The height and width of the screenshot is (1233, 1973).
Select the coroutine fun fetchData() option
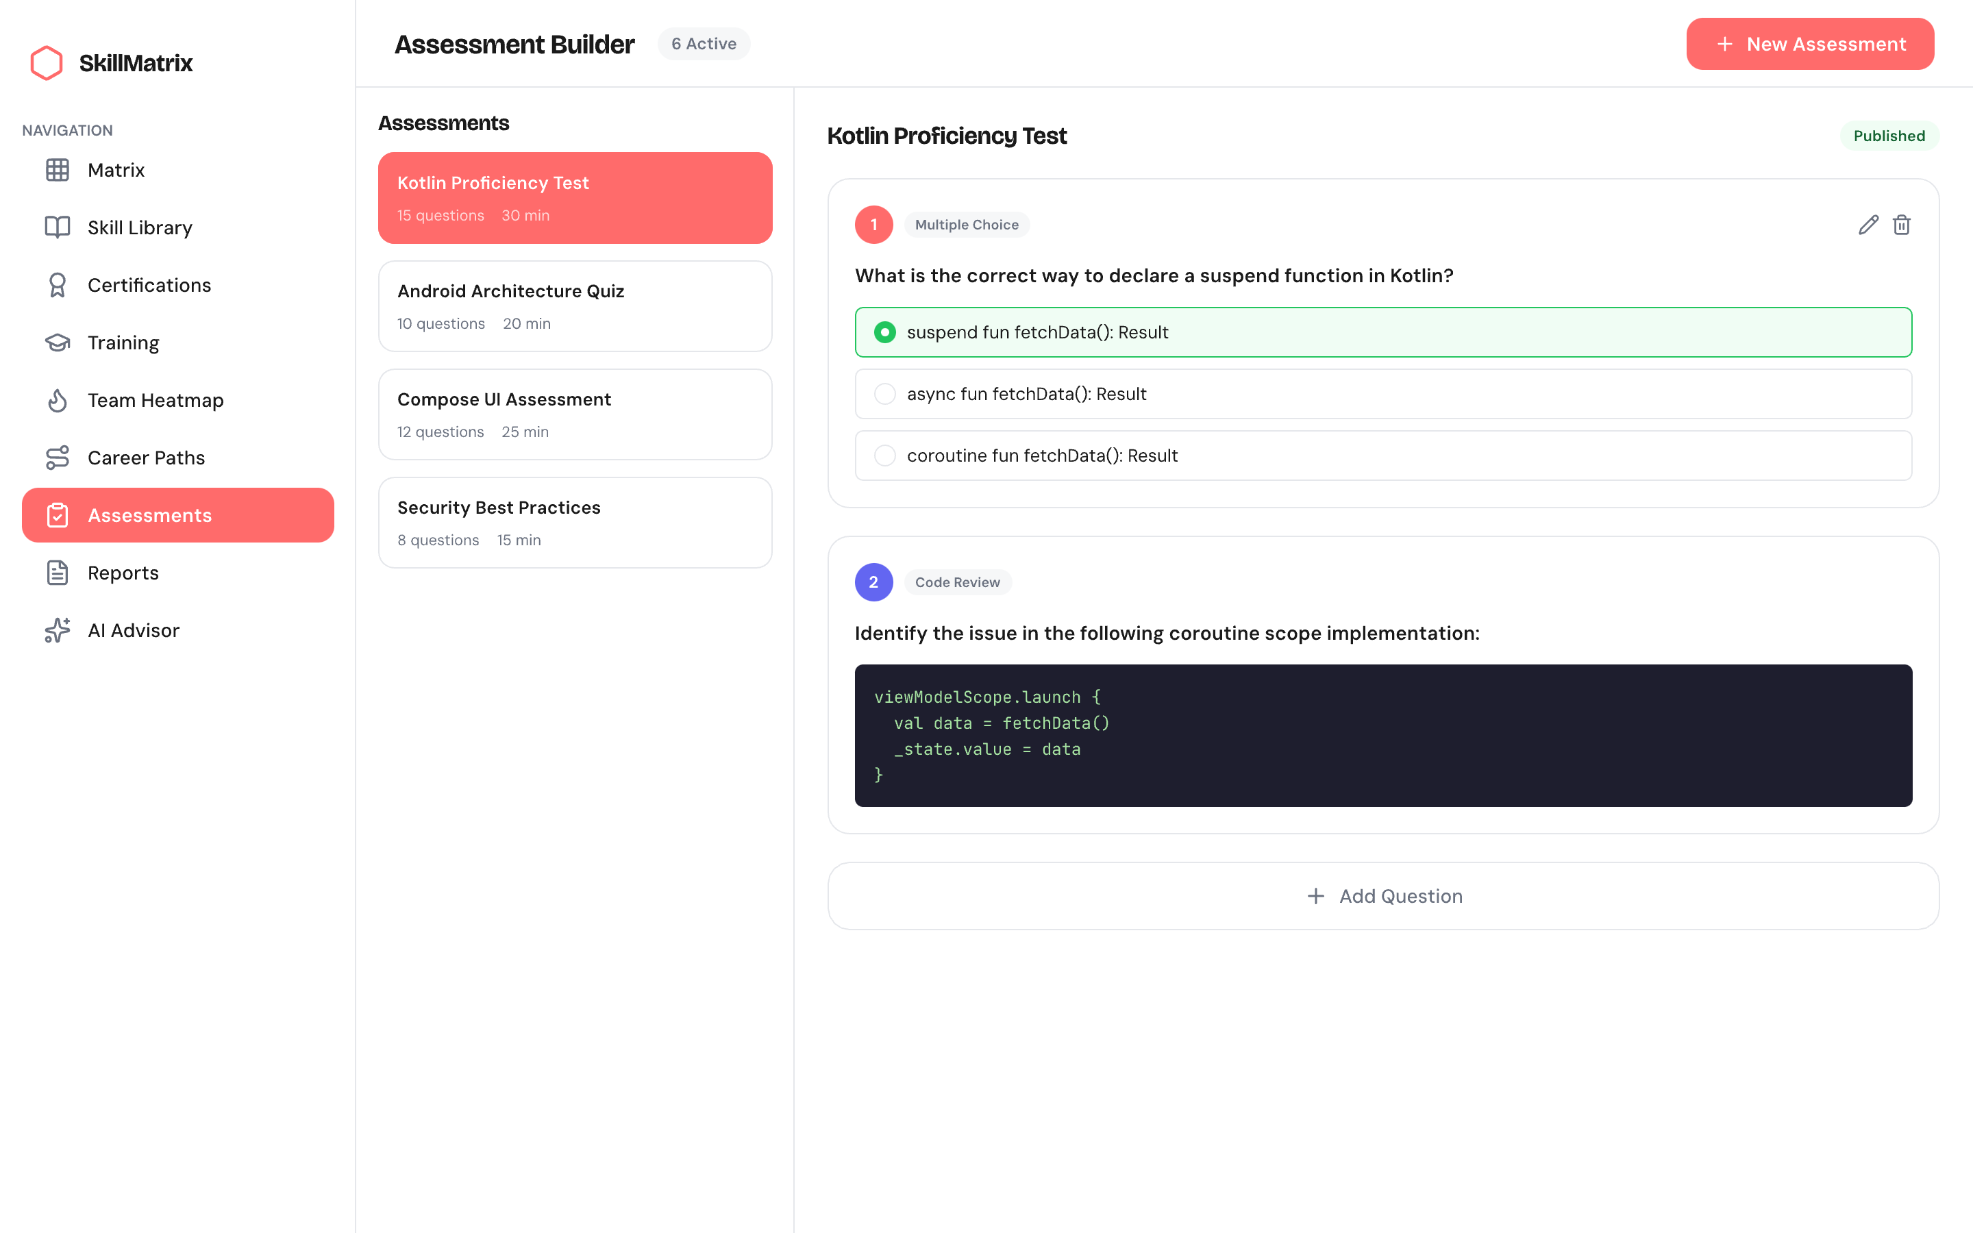tap(1382, 456)
